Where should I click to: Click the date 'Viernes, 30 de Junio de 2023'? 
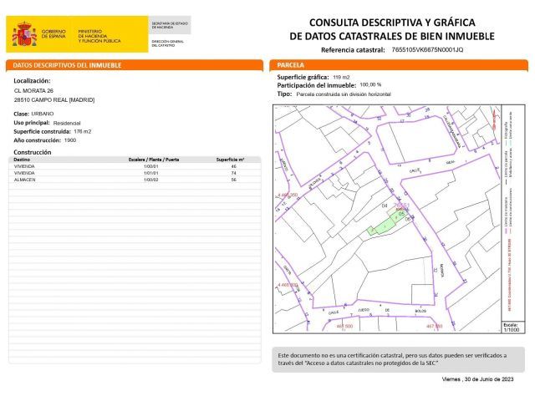[477, 379]
